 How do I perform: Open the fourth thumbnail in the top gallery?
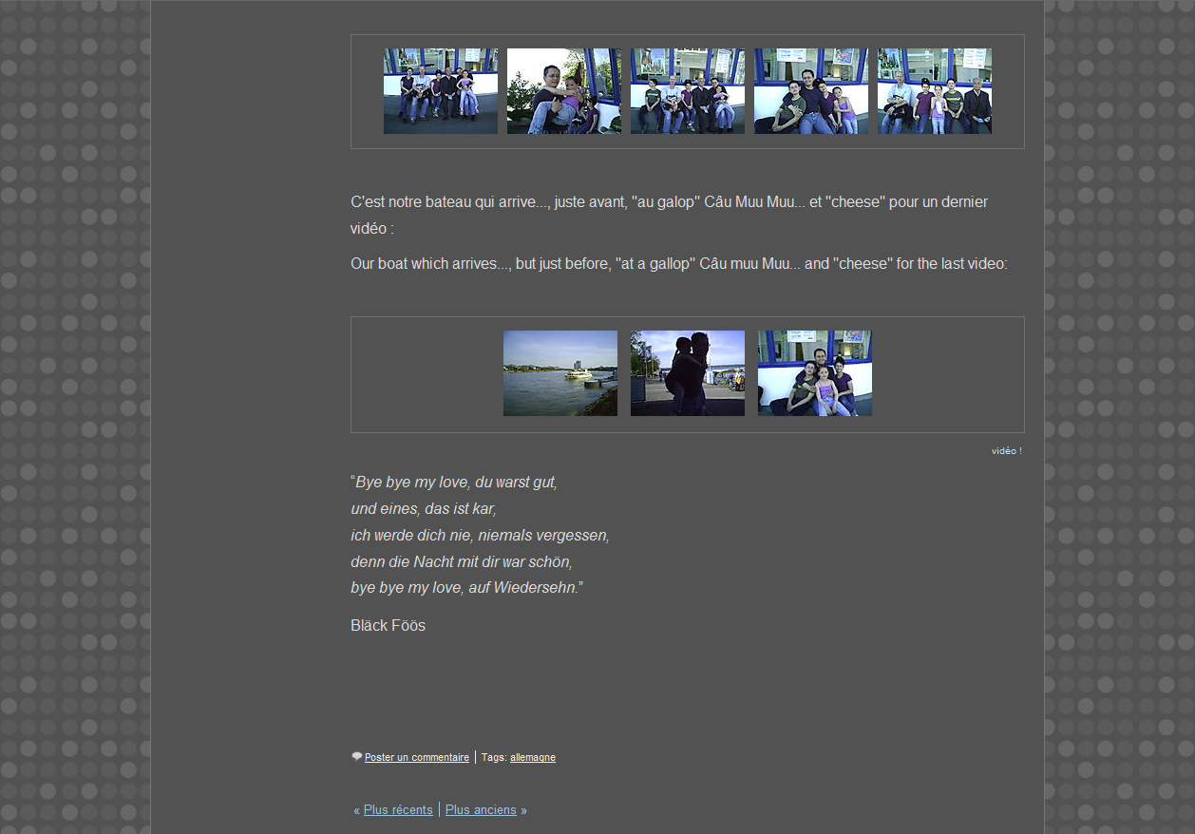(x=811, y=91)
